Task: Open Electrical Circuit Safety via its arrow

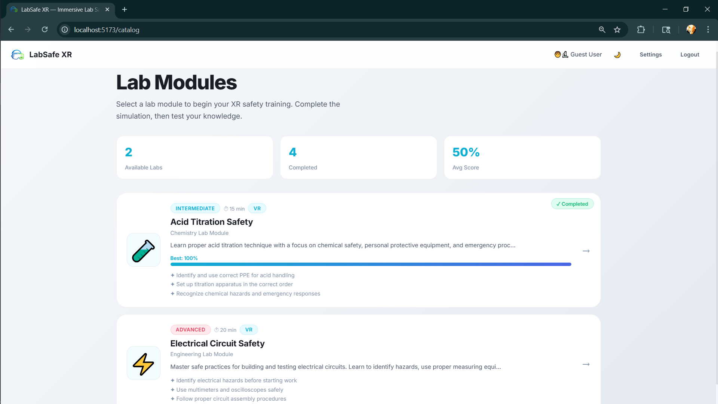Action: coord(586,364)
